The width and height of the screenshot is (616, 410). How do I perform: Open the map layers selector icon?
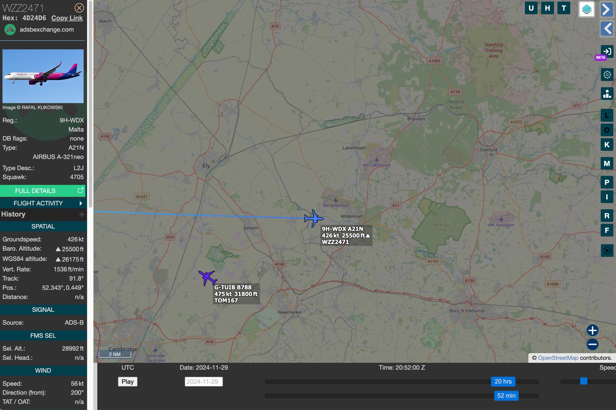586,9
